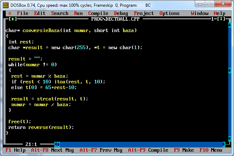Expand the Search menu
The height and width of the screenshot is (156, 234).
(60, 13)
